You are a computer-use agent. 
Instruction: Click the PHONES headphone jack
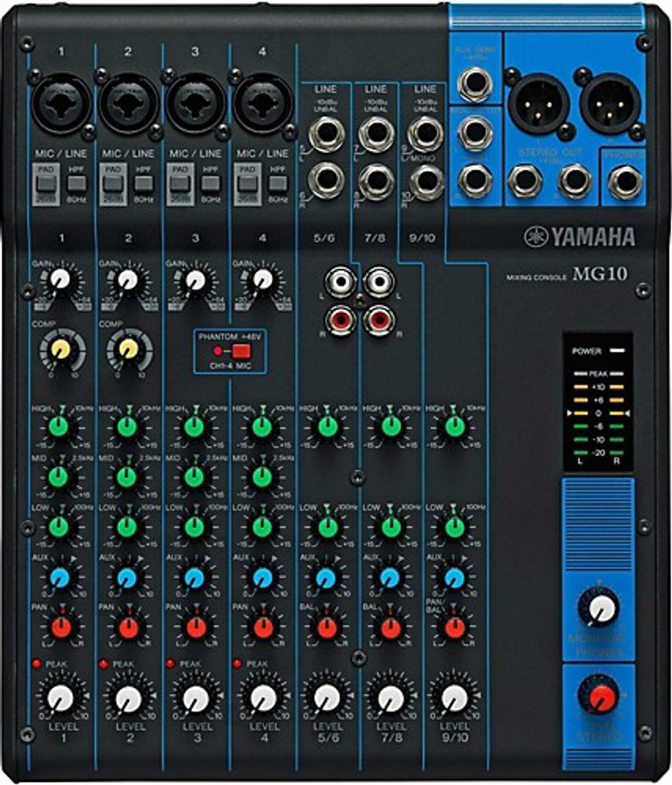(625, 181)
